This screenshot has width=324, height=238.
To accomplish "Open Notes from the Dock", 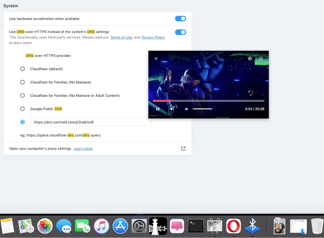I will pos(7,226).
